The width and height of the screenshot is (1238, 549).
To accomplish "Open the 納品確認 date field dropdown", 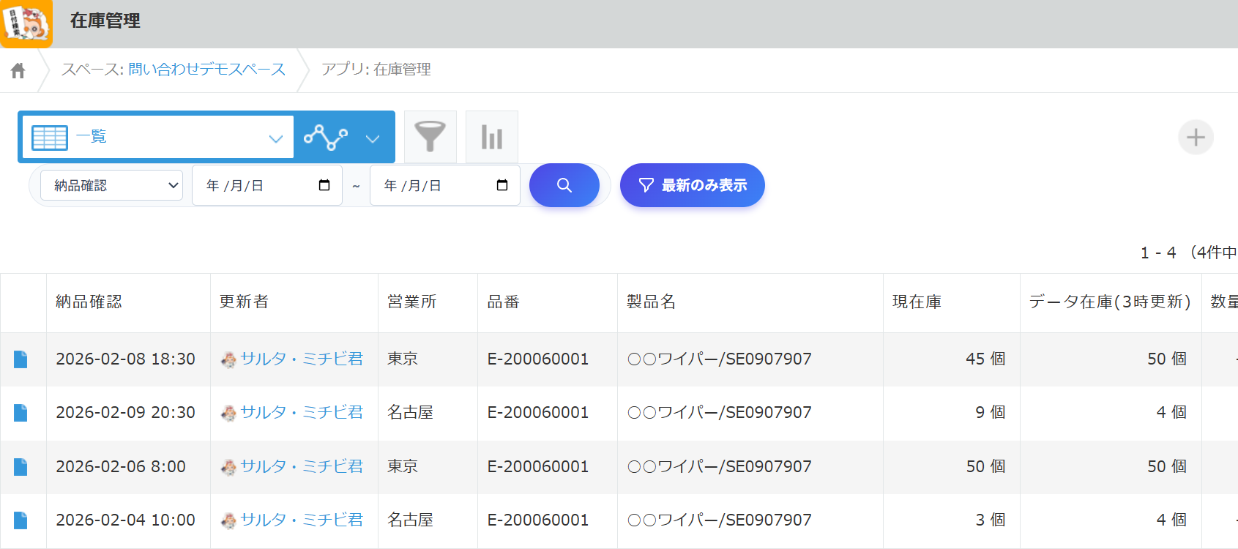I will tap(111, 185).
